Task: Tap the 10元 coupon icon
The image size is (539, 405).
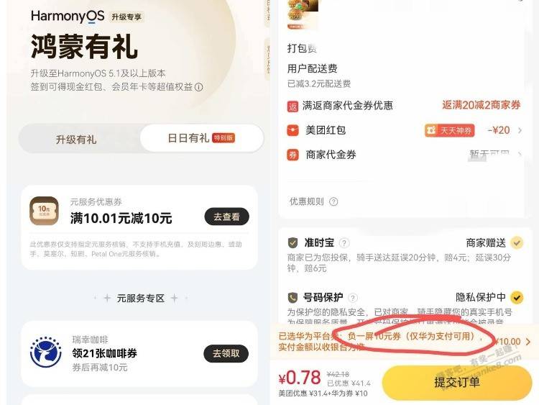Action: pyautogui.click(x=44, y=211)
